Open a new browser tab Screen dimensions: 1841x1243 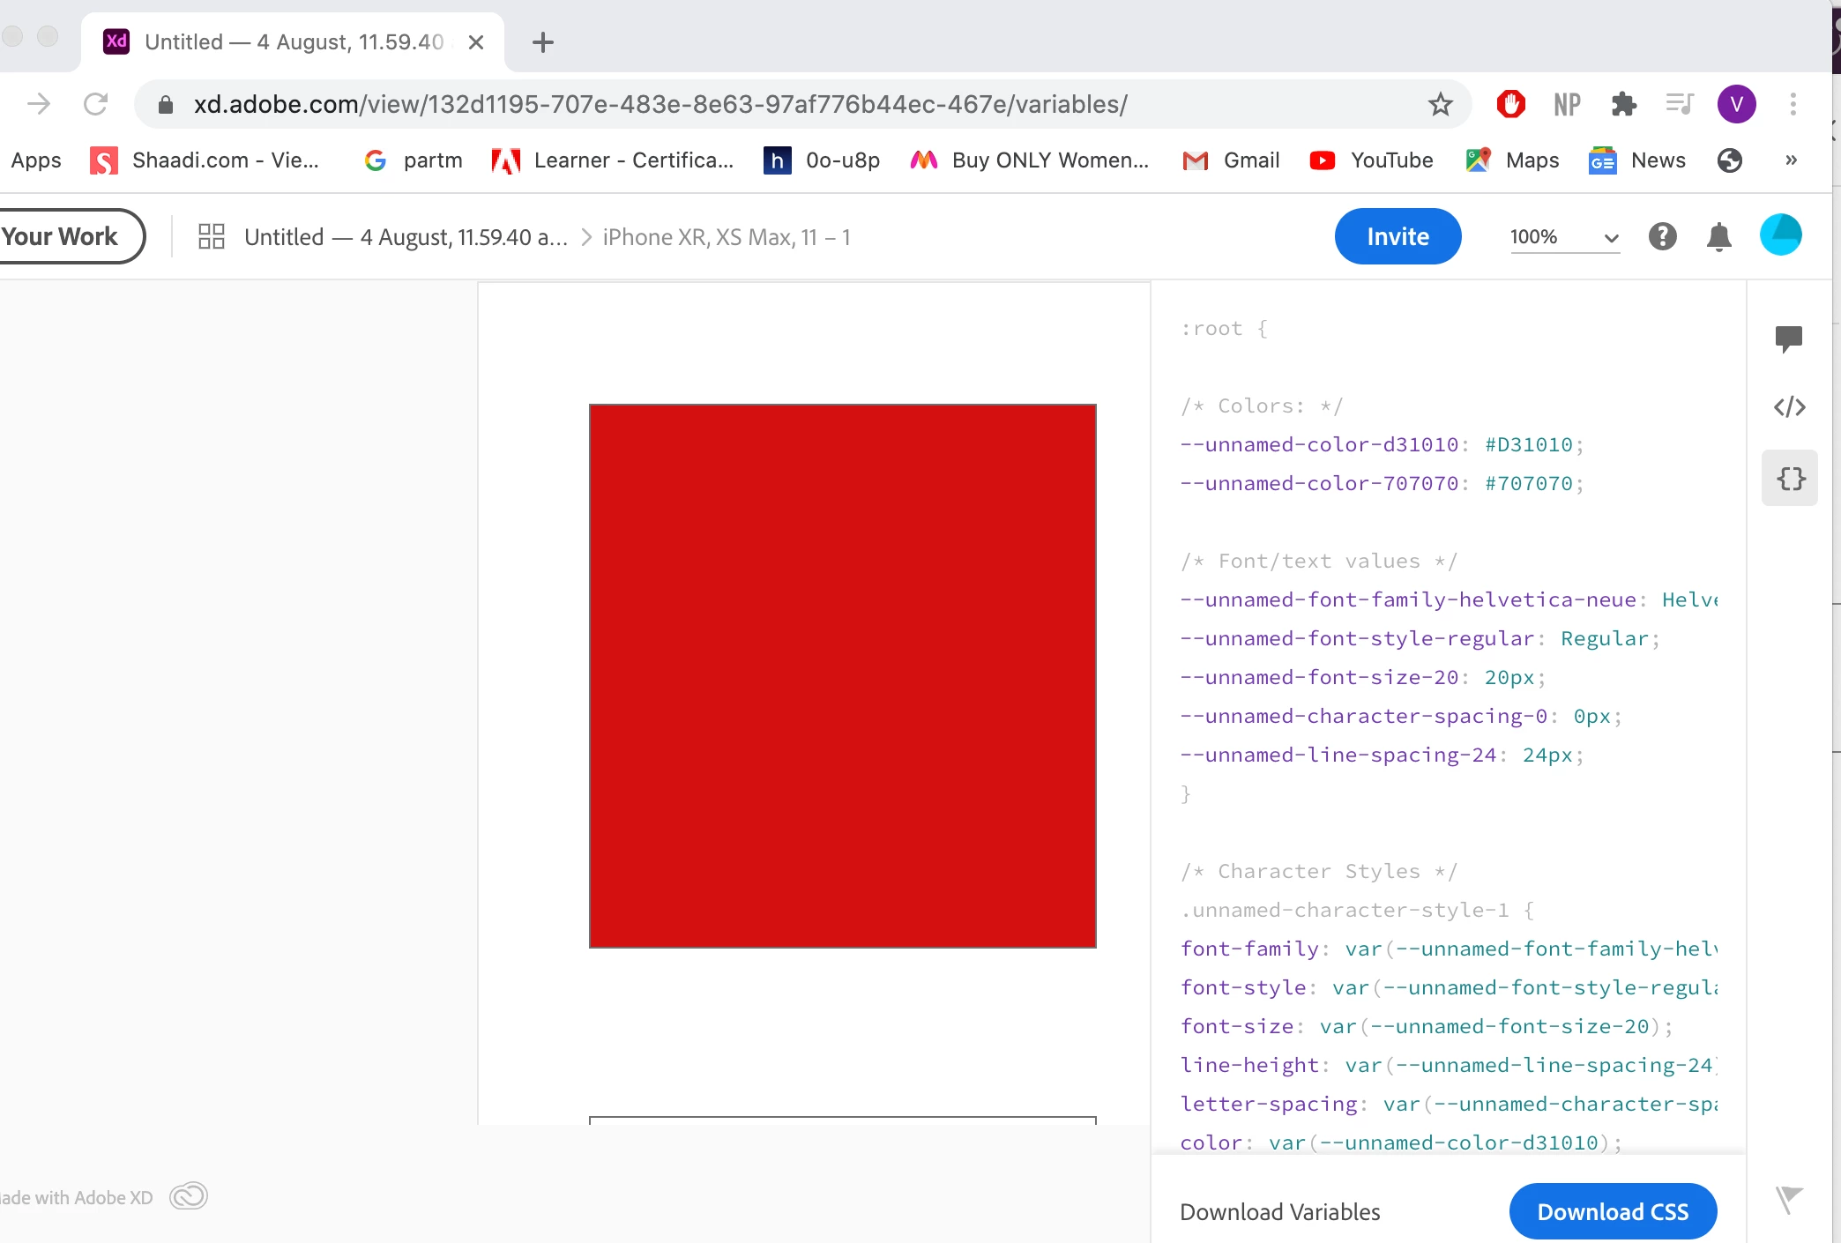(543, 41)
